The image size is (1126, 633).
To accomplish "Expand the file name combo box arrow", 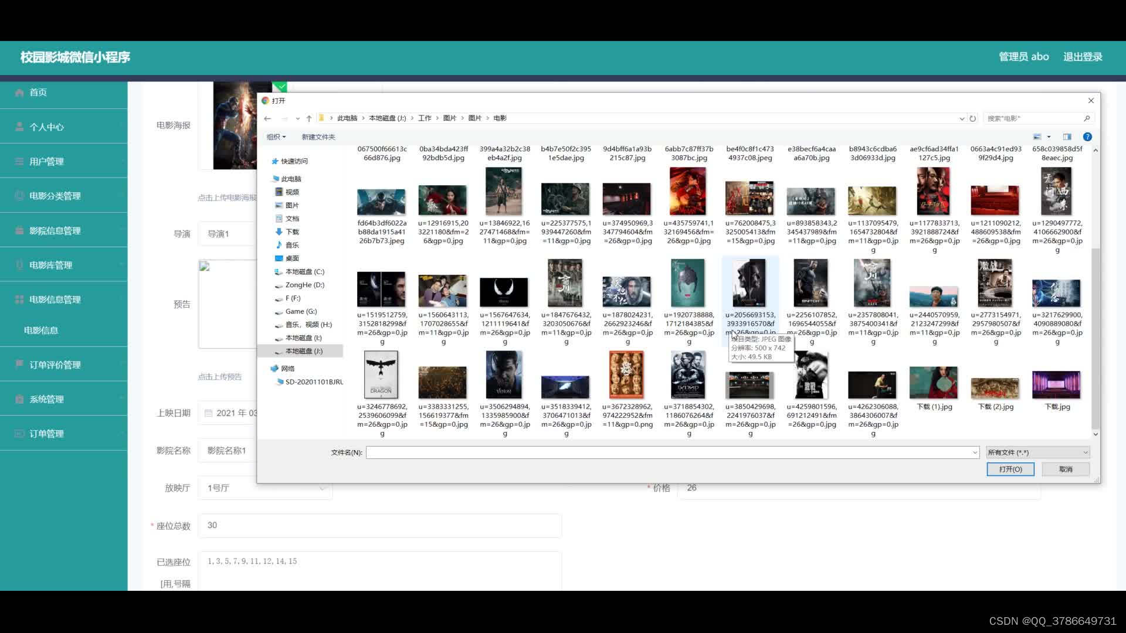I will click(x=975, y=452).
